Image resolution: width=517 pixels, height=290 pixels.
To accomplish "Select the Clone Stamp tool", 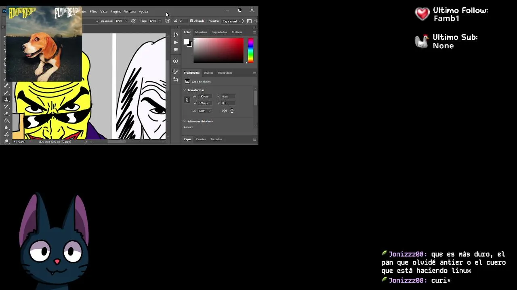I will (6, 99).
